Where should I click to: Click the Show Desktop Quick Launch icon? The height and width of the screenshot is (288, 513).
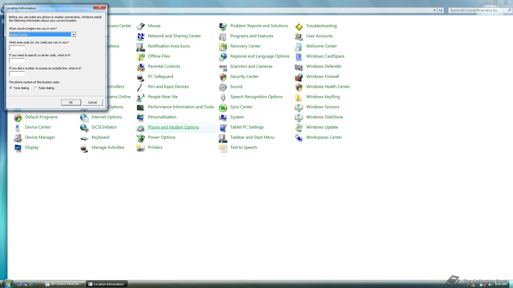click(20, 284)
